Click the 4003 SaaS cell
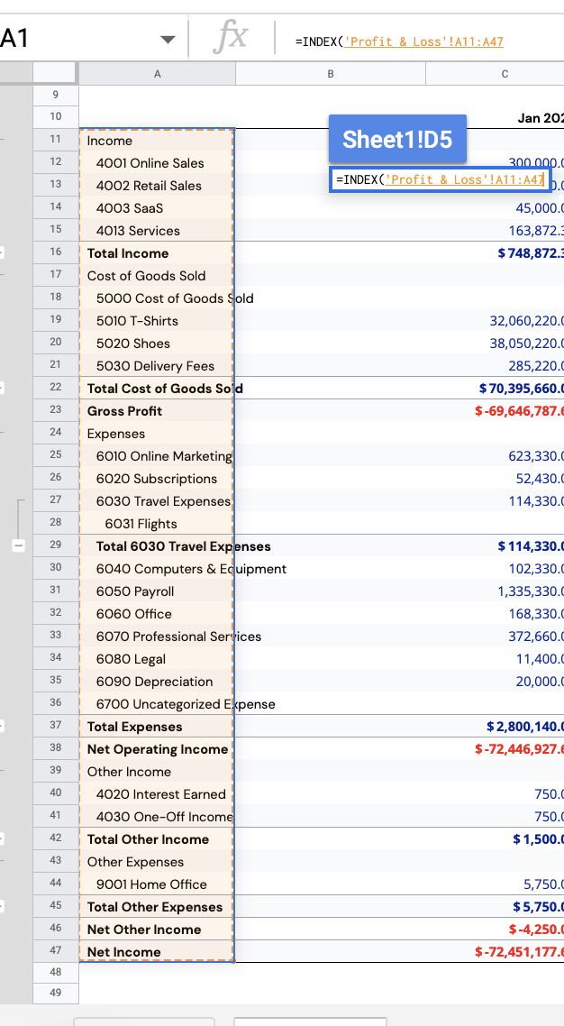This screenshot has height=1026, width=564. [x=157, y=208]
